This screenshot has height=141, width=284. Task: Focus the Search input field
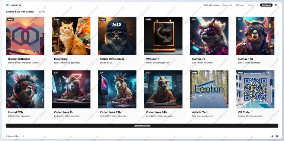point(158,12)
